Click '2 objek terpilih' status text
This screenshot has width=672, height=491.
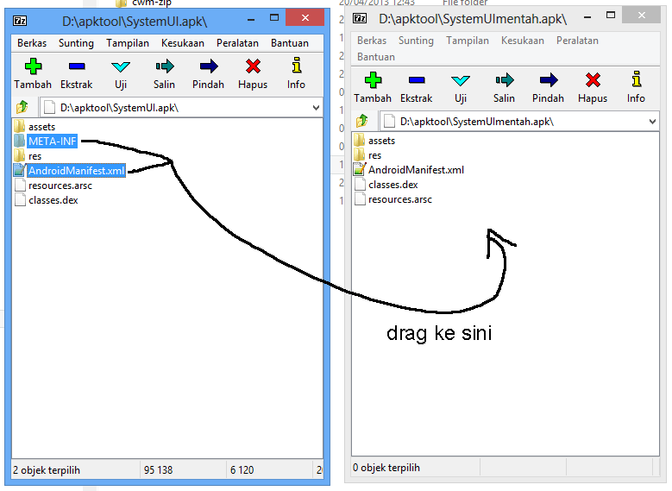[47, 470]
